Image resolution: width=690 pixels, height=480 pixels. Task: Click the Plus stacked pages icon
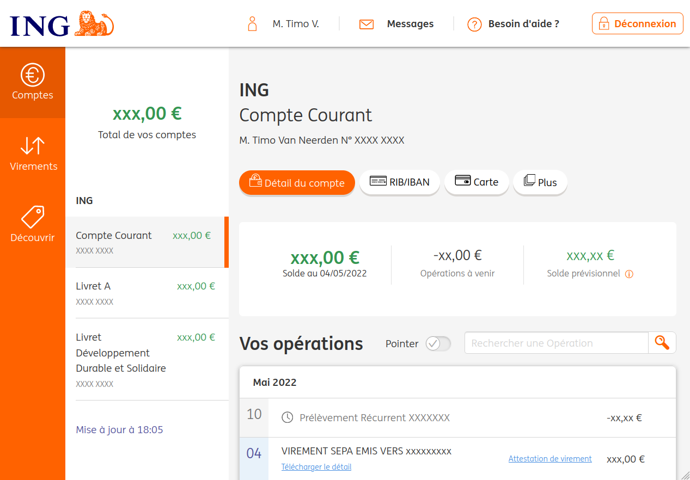click(529, 180)
